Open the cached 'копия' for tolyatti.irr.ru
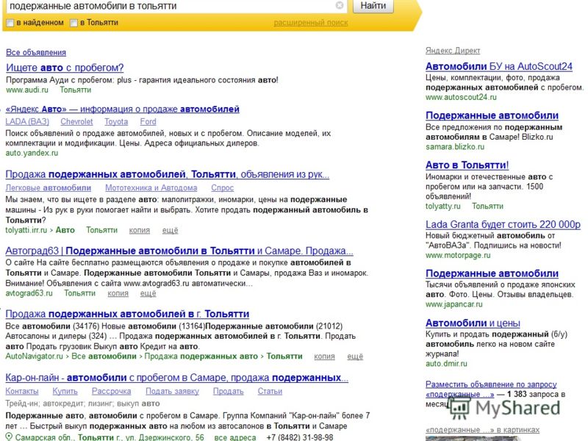 point(140,230)
